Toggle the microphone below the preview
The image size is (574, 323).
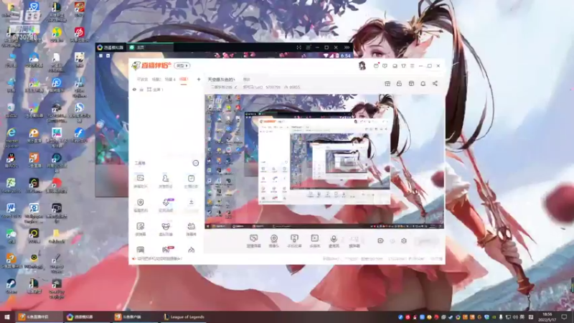334,241
